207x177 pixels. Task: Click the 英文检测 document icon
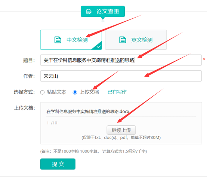click(x=123, y=40)
